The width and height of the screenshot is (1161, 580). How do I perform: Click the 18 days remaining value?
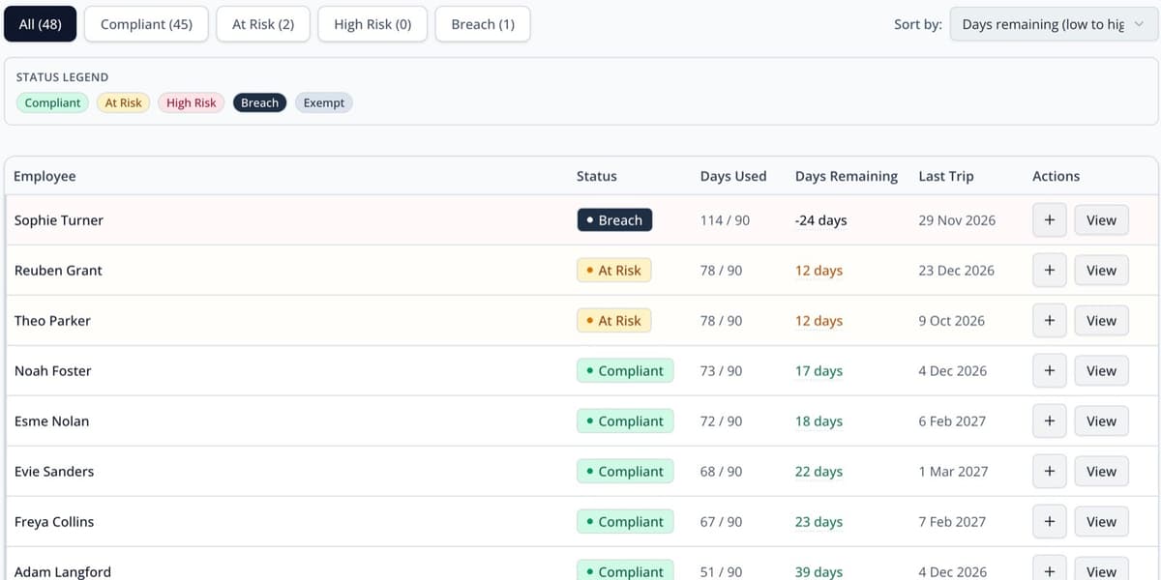(819, 421)
